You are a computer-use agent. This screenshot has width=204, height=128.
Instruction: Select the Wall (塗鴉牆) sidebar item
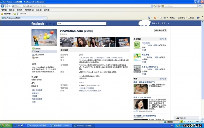tap(44, 49)
